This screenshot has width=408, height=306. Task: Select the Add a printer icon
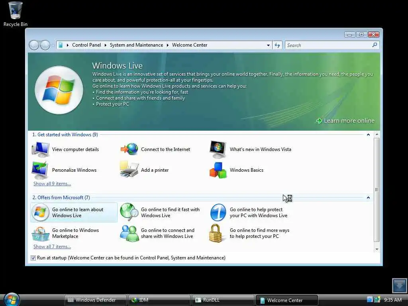pos(129,169)
